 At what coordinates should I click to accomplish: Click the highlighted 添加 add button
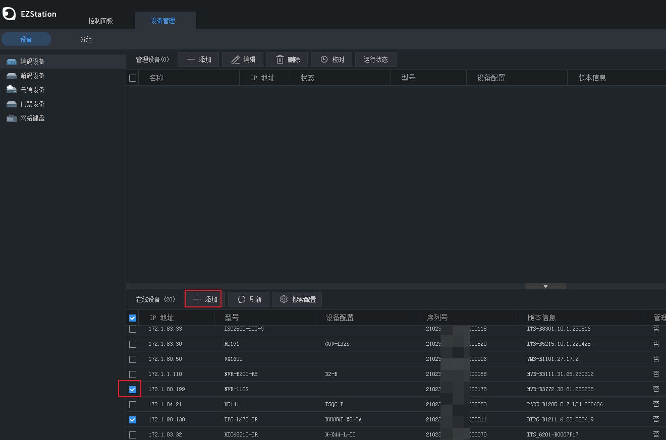203,298
